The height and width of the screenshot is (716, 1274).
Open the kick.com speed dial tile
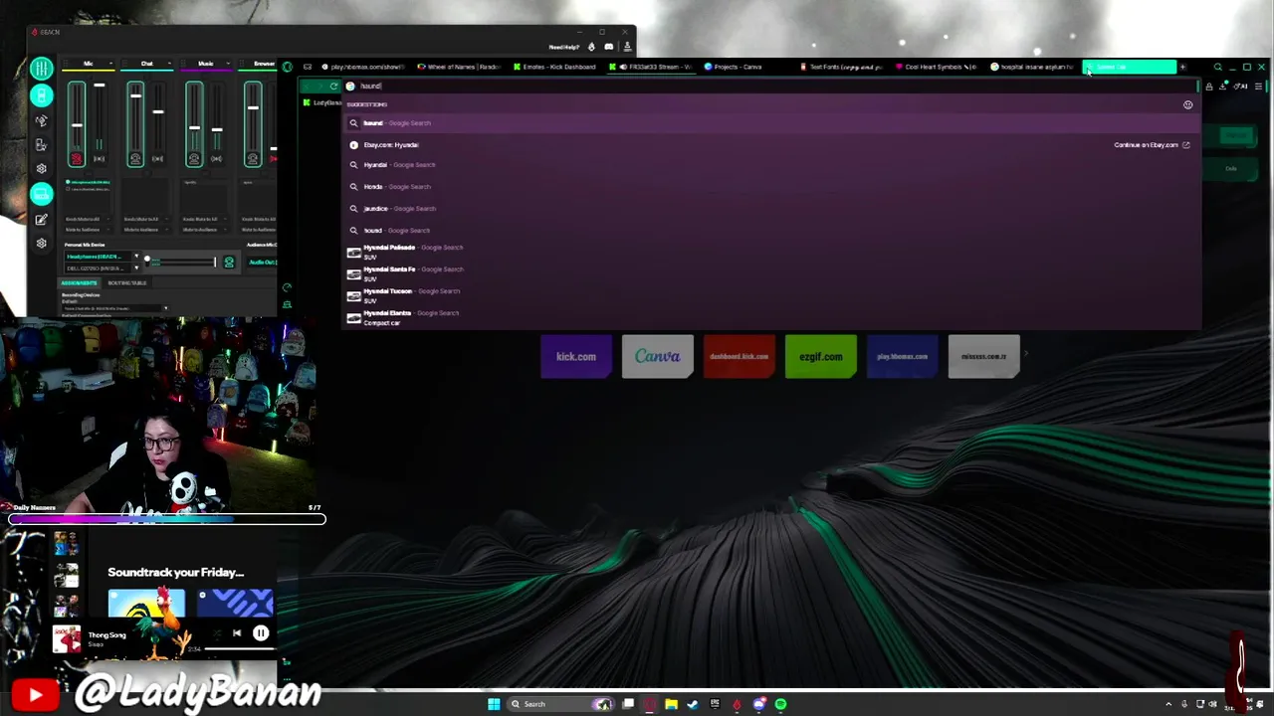(x=576, y=356)
